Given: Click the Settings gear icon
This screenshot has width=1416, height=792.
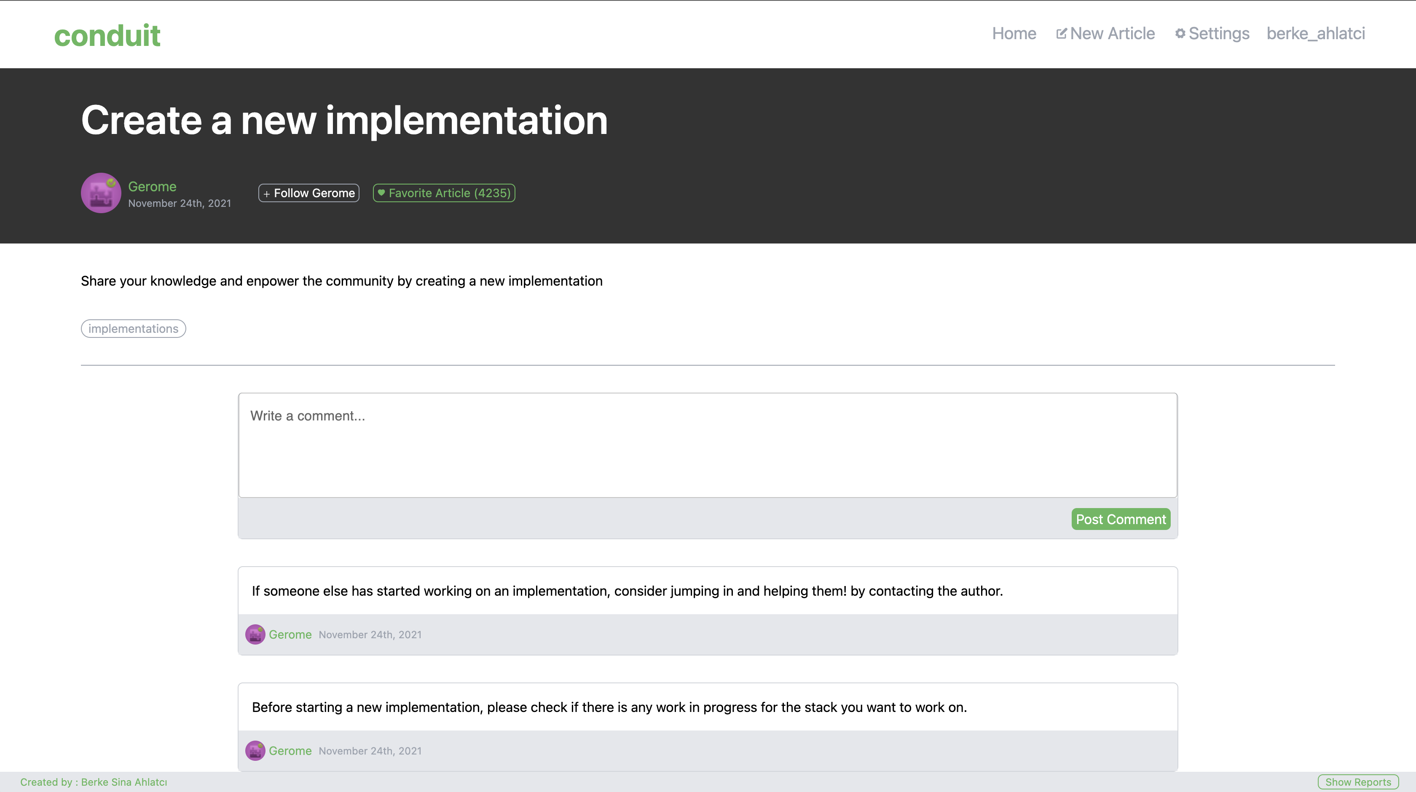Looking at the screenshot, I should pyautogui.click(x=1181, y=33).
